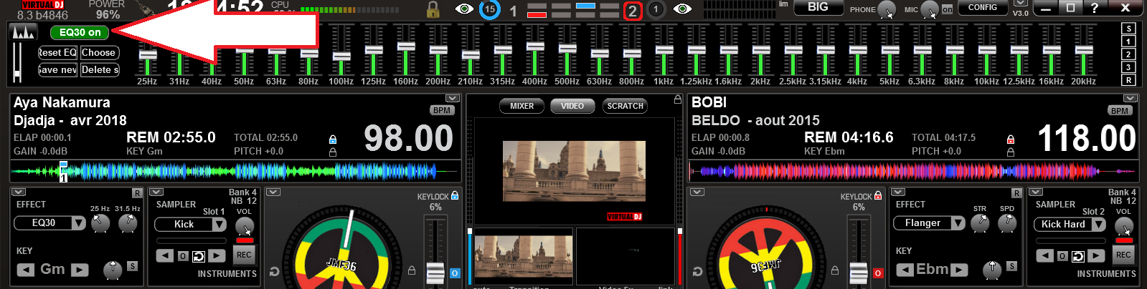The width and height of the screenshot is (1147, 289).
Task: Expand the left SAMPLER panel chevron
Action: click(x=156, y=192)
